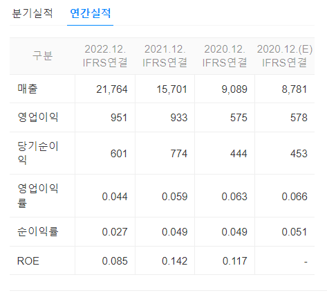Select the 연간실적 tab

pos(90,13)
